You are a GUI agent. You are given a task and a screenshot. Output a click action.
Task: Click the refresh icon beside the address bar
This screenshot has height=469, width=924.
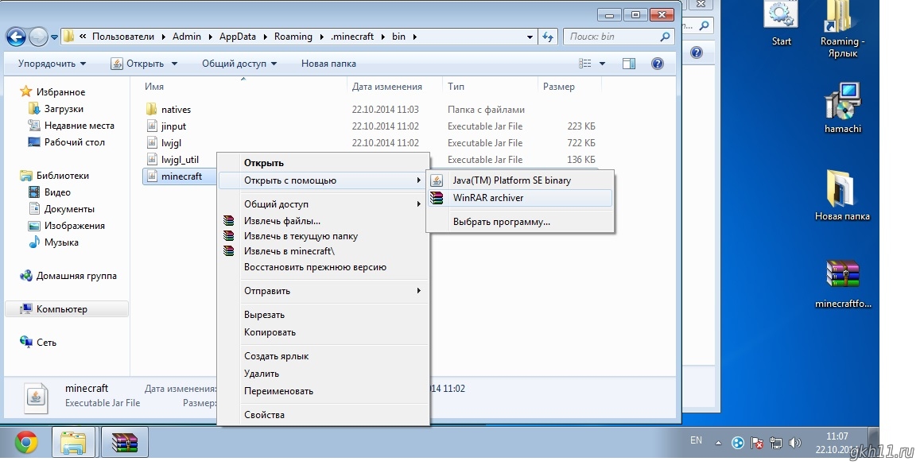pyautogui.click(x=548, y=37)
